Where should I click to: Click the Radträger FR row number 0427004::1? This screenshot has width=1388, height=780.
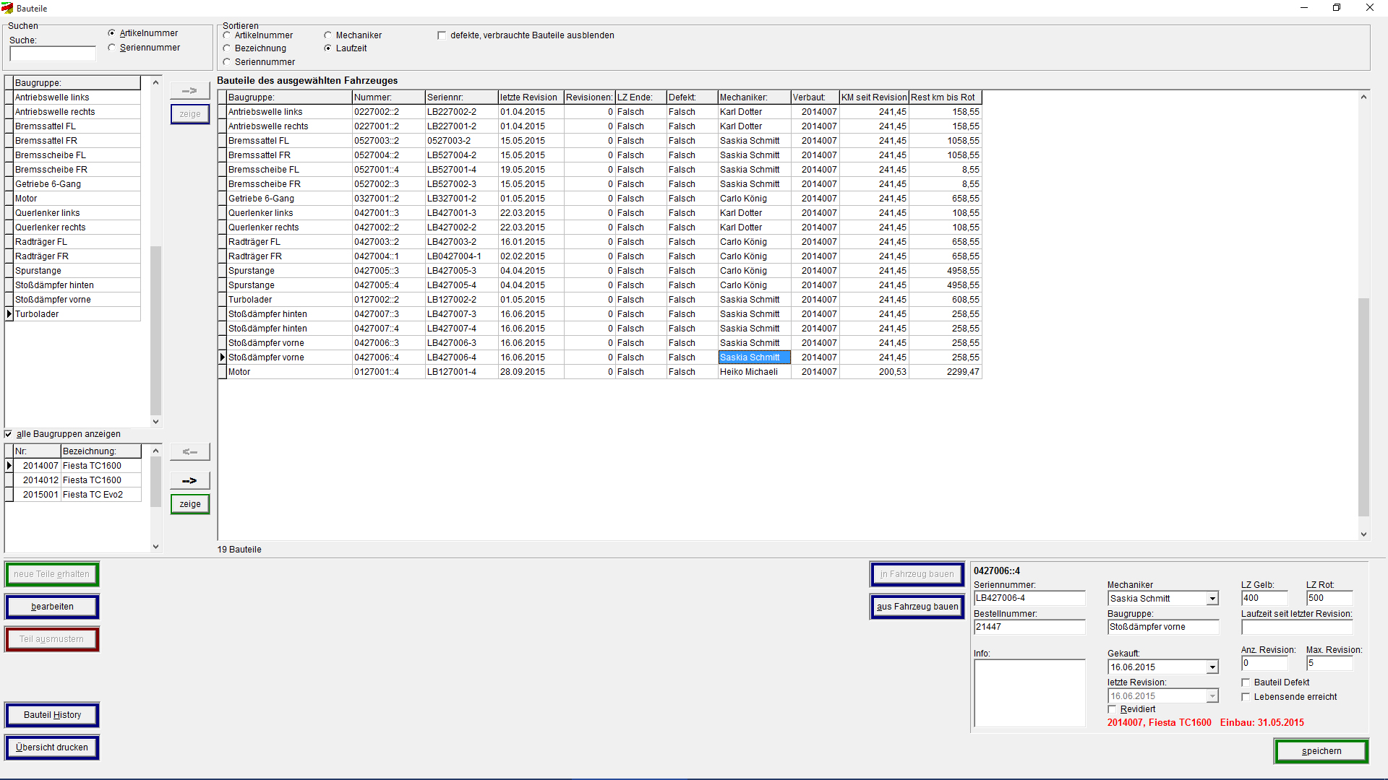pos(388,256)
